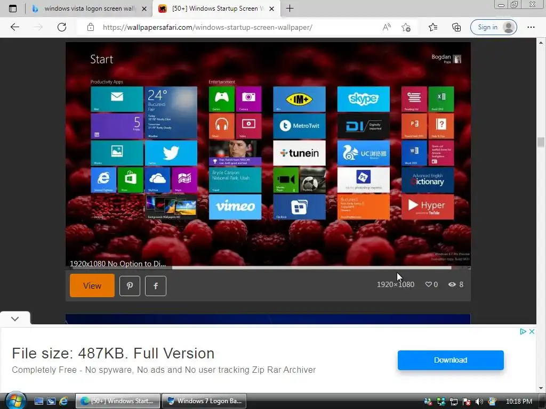Collapse the ad banner with chevron

[x=15, y=318]
